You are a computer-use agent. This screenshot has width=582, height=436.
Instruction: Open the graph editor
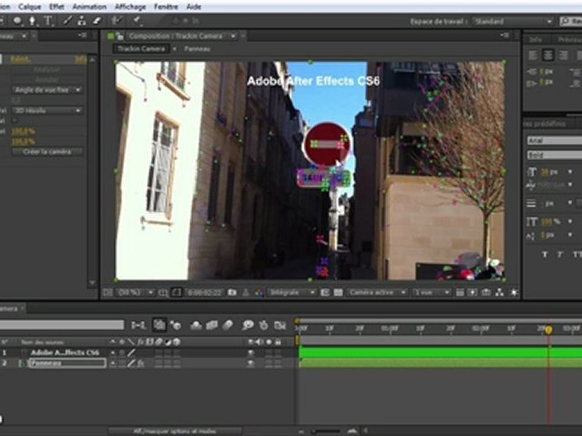coord(280,325)
